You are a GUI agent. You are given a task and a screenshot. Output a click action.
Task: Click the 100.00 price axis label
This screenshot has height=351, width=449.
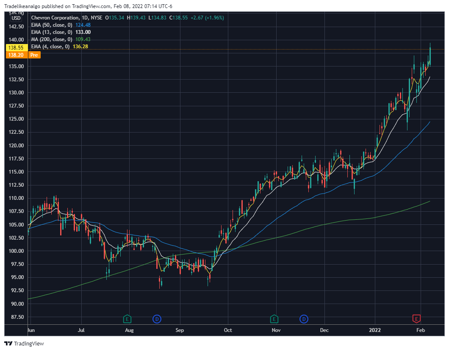pos(17,251)
